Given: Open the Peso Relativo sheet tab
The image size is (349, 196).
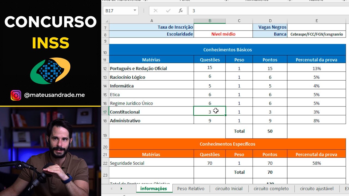Looking at the screenshot, I should click(191, 188).
